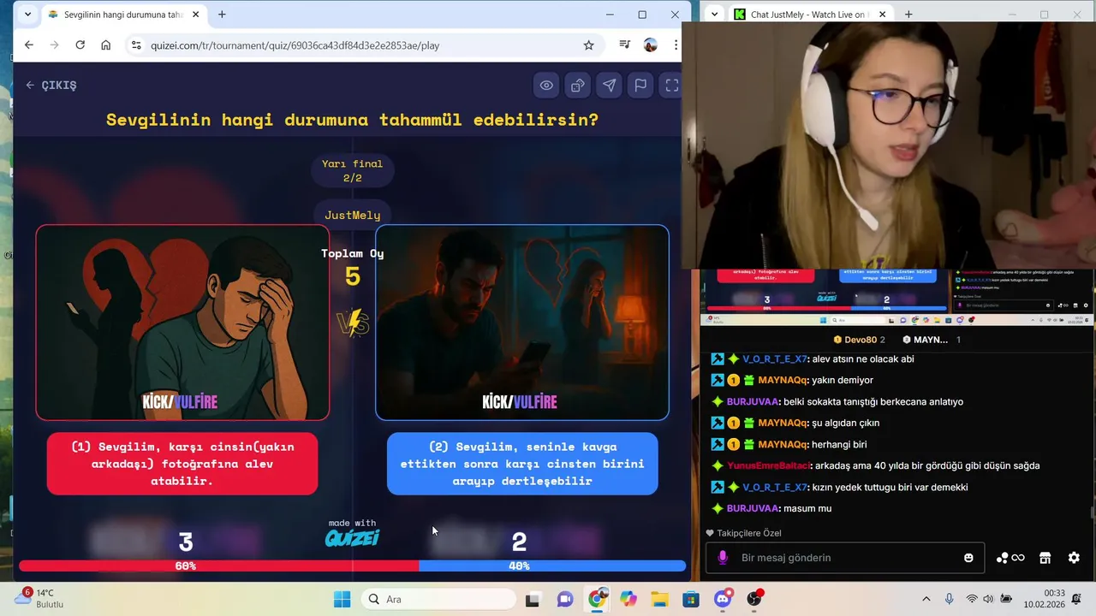Open the Chrome profile avatar
The image size is (1096, 616).
click(x=651, y=45)
